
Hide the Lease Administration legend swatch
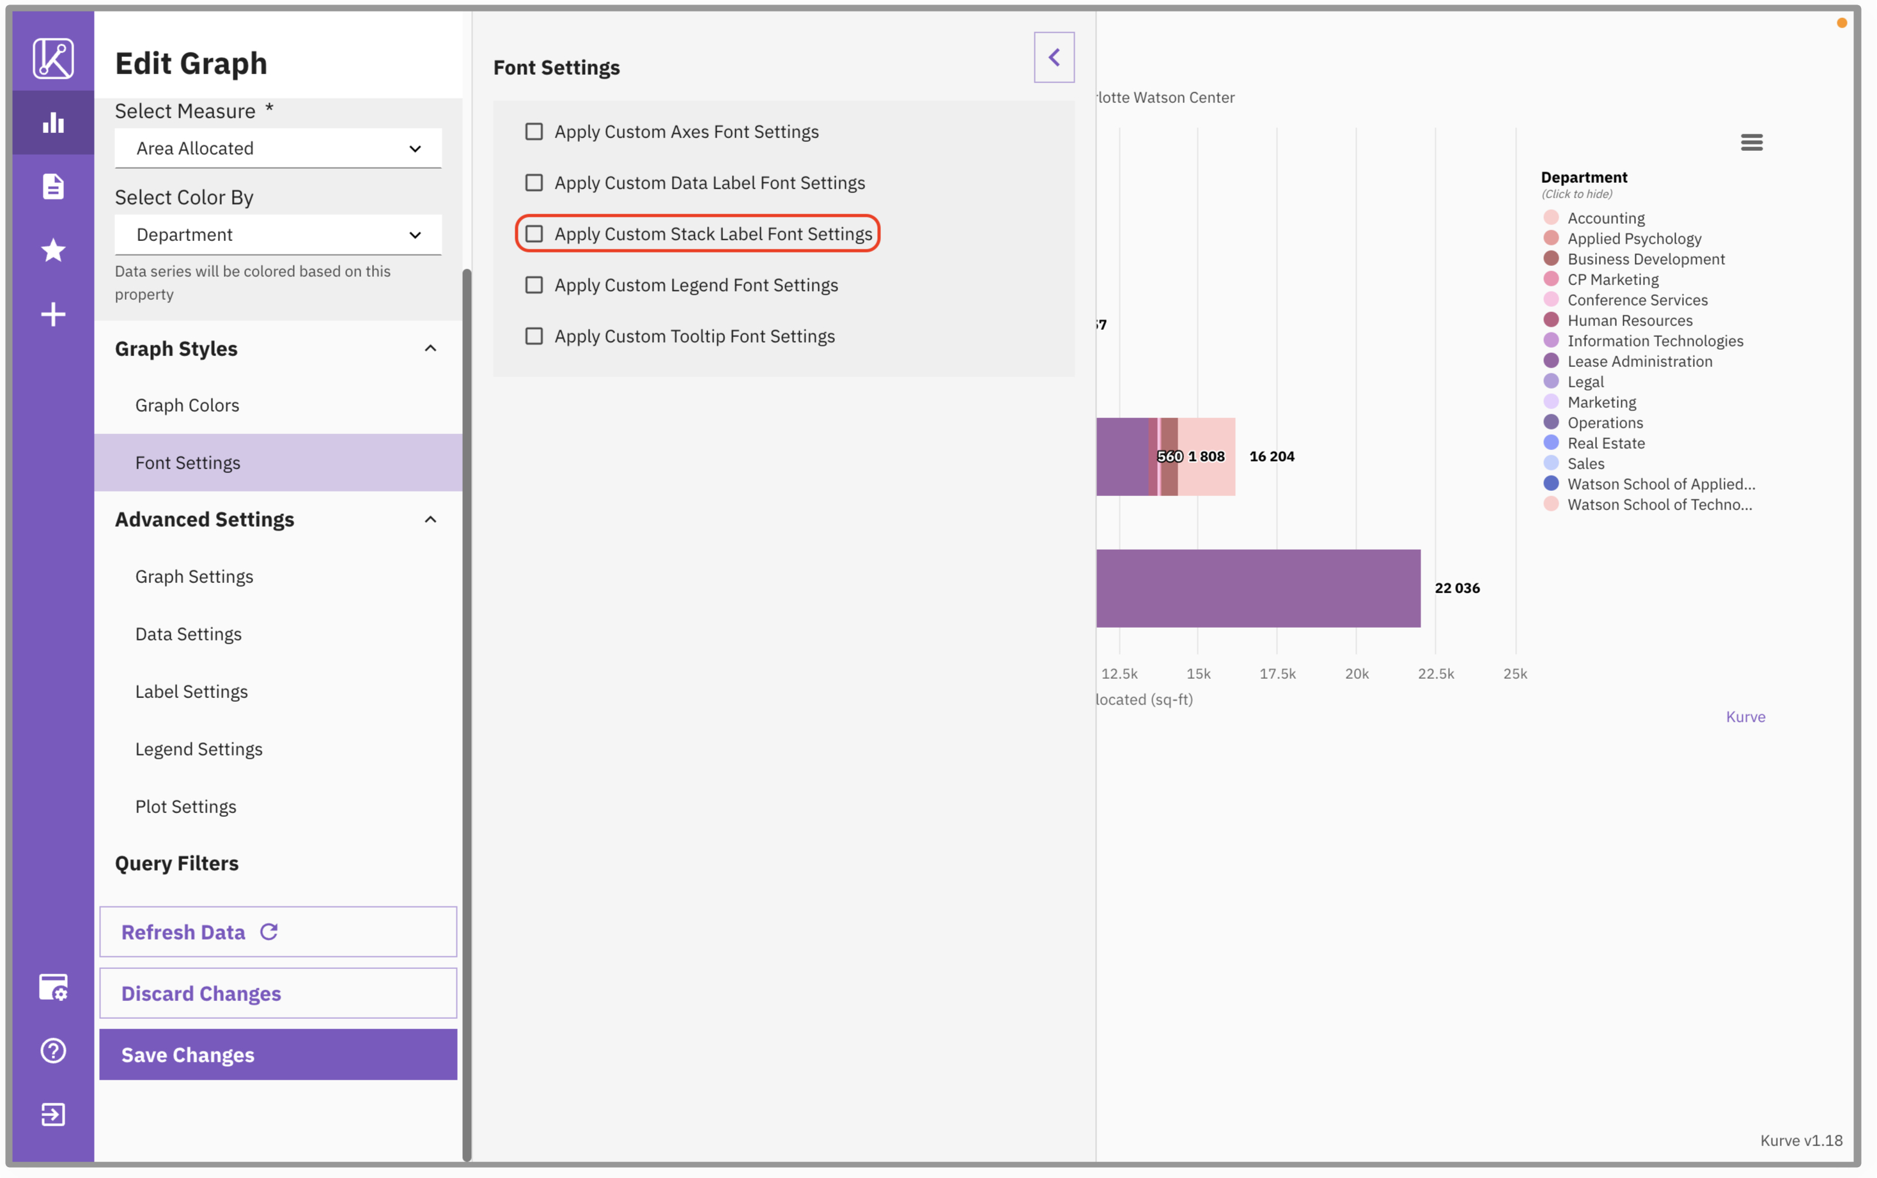tap(1550, 360)
